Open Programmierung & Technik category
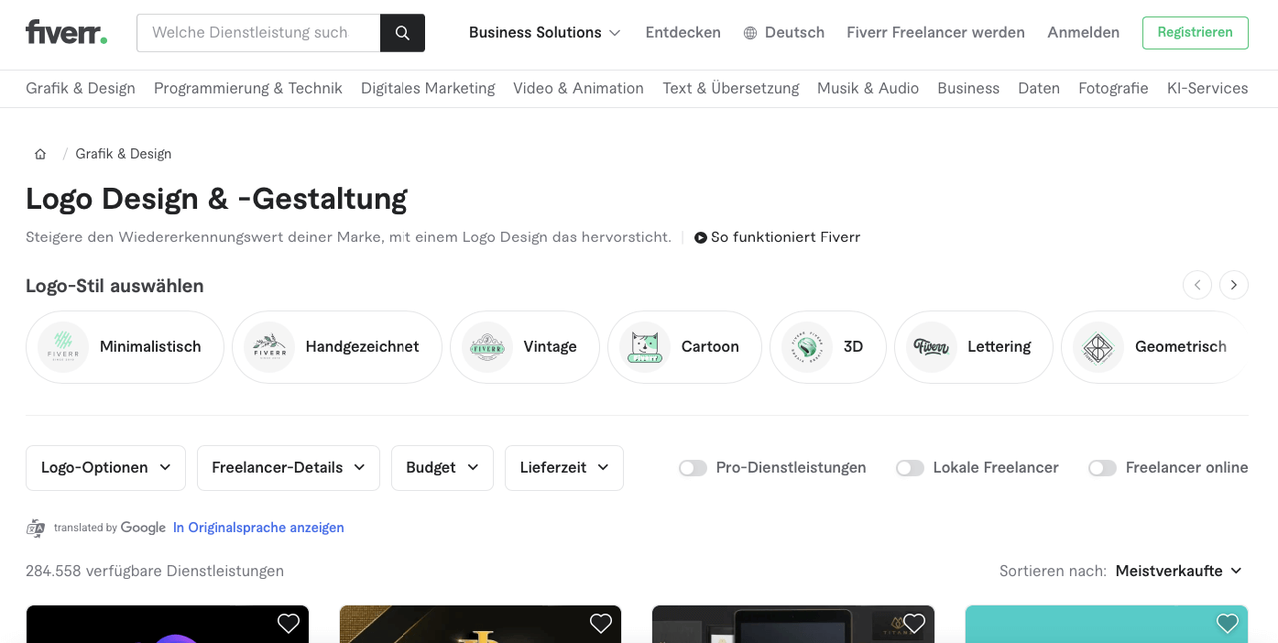Viewport: 1278px width, 643px height. coord(248,88)
